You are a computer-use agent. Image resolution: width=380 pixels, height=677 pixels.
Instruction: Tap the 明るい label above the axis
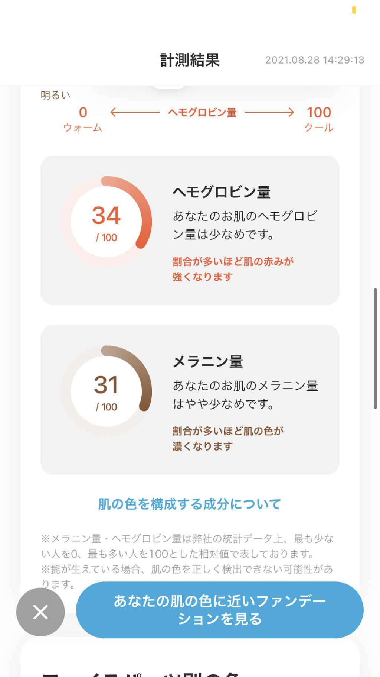point(55,95)
